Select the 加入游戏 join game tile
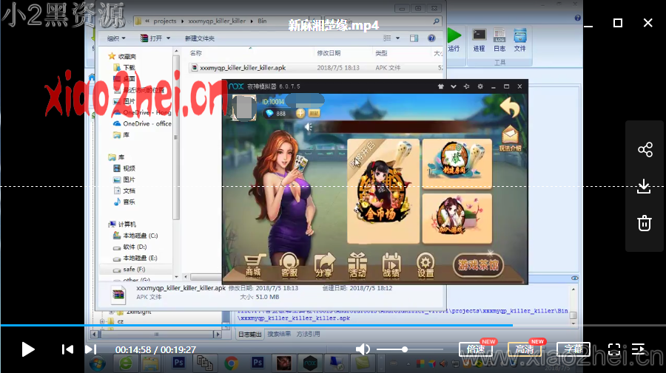 457,219
